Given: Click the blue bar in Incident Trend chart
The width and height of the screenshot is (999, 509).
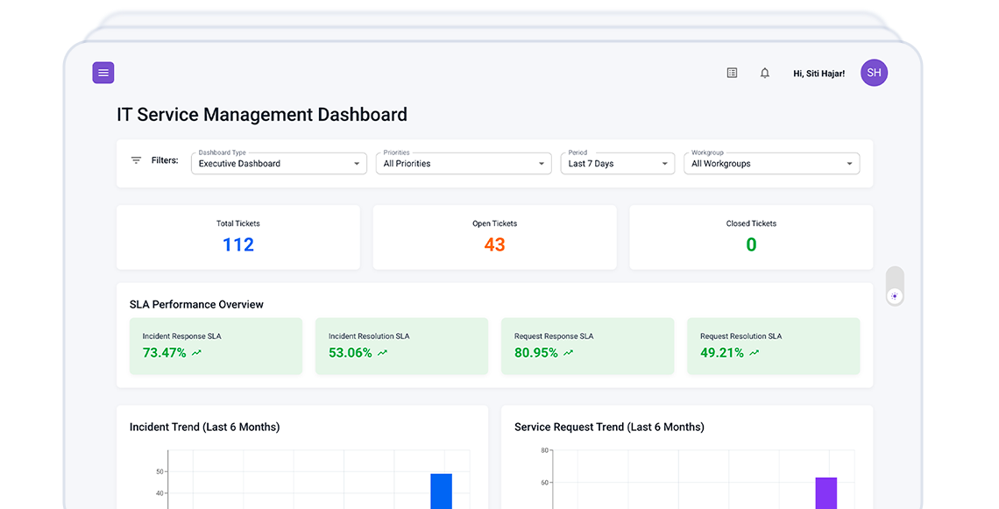Looking at the screenshot, I should (441, 491).
